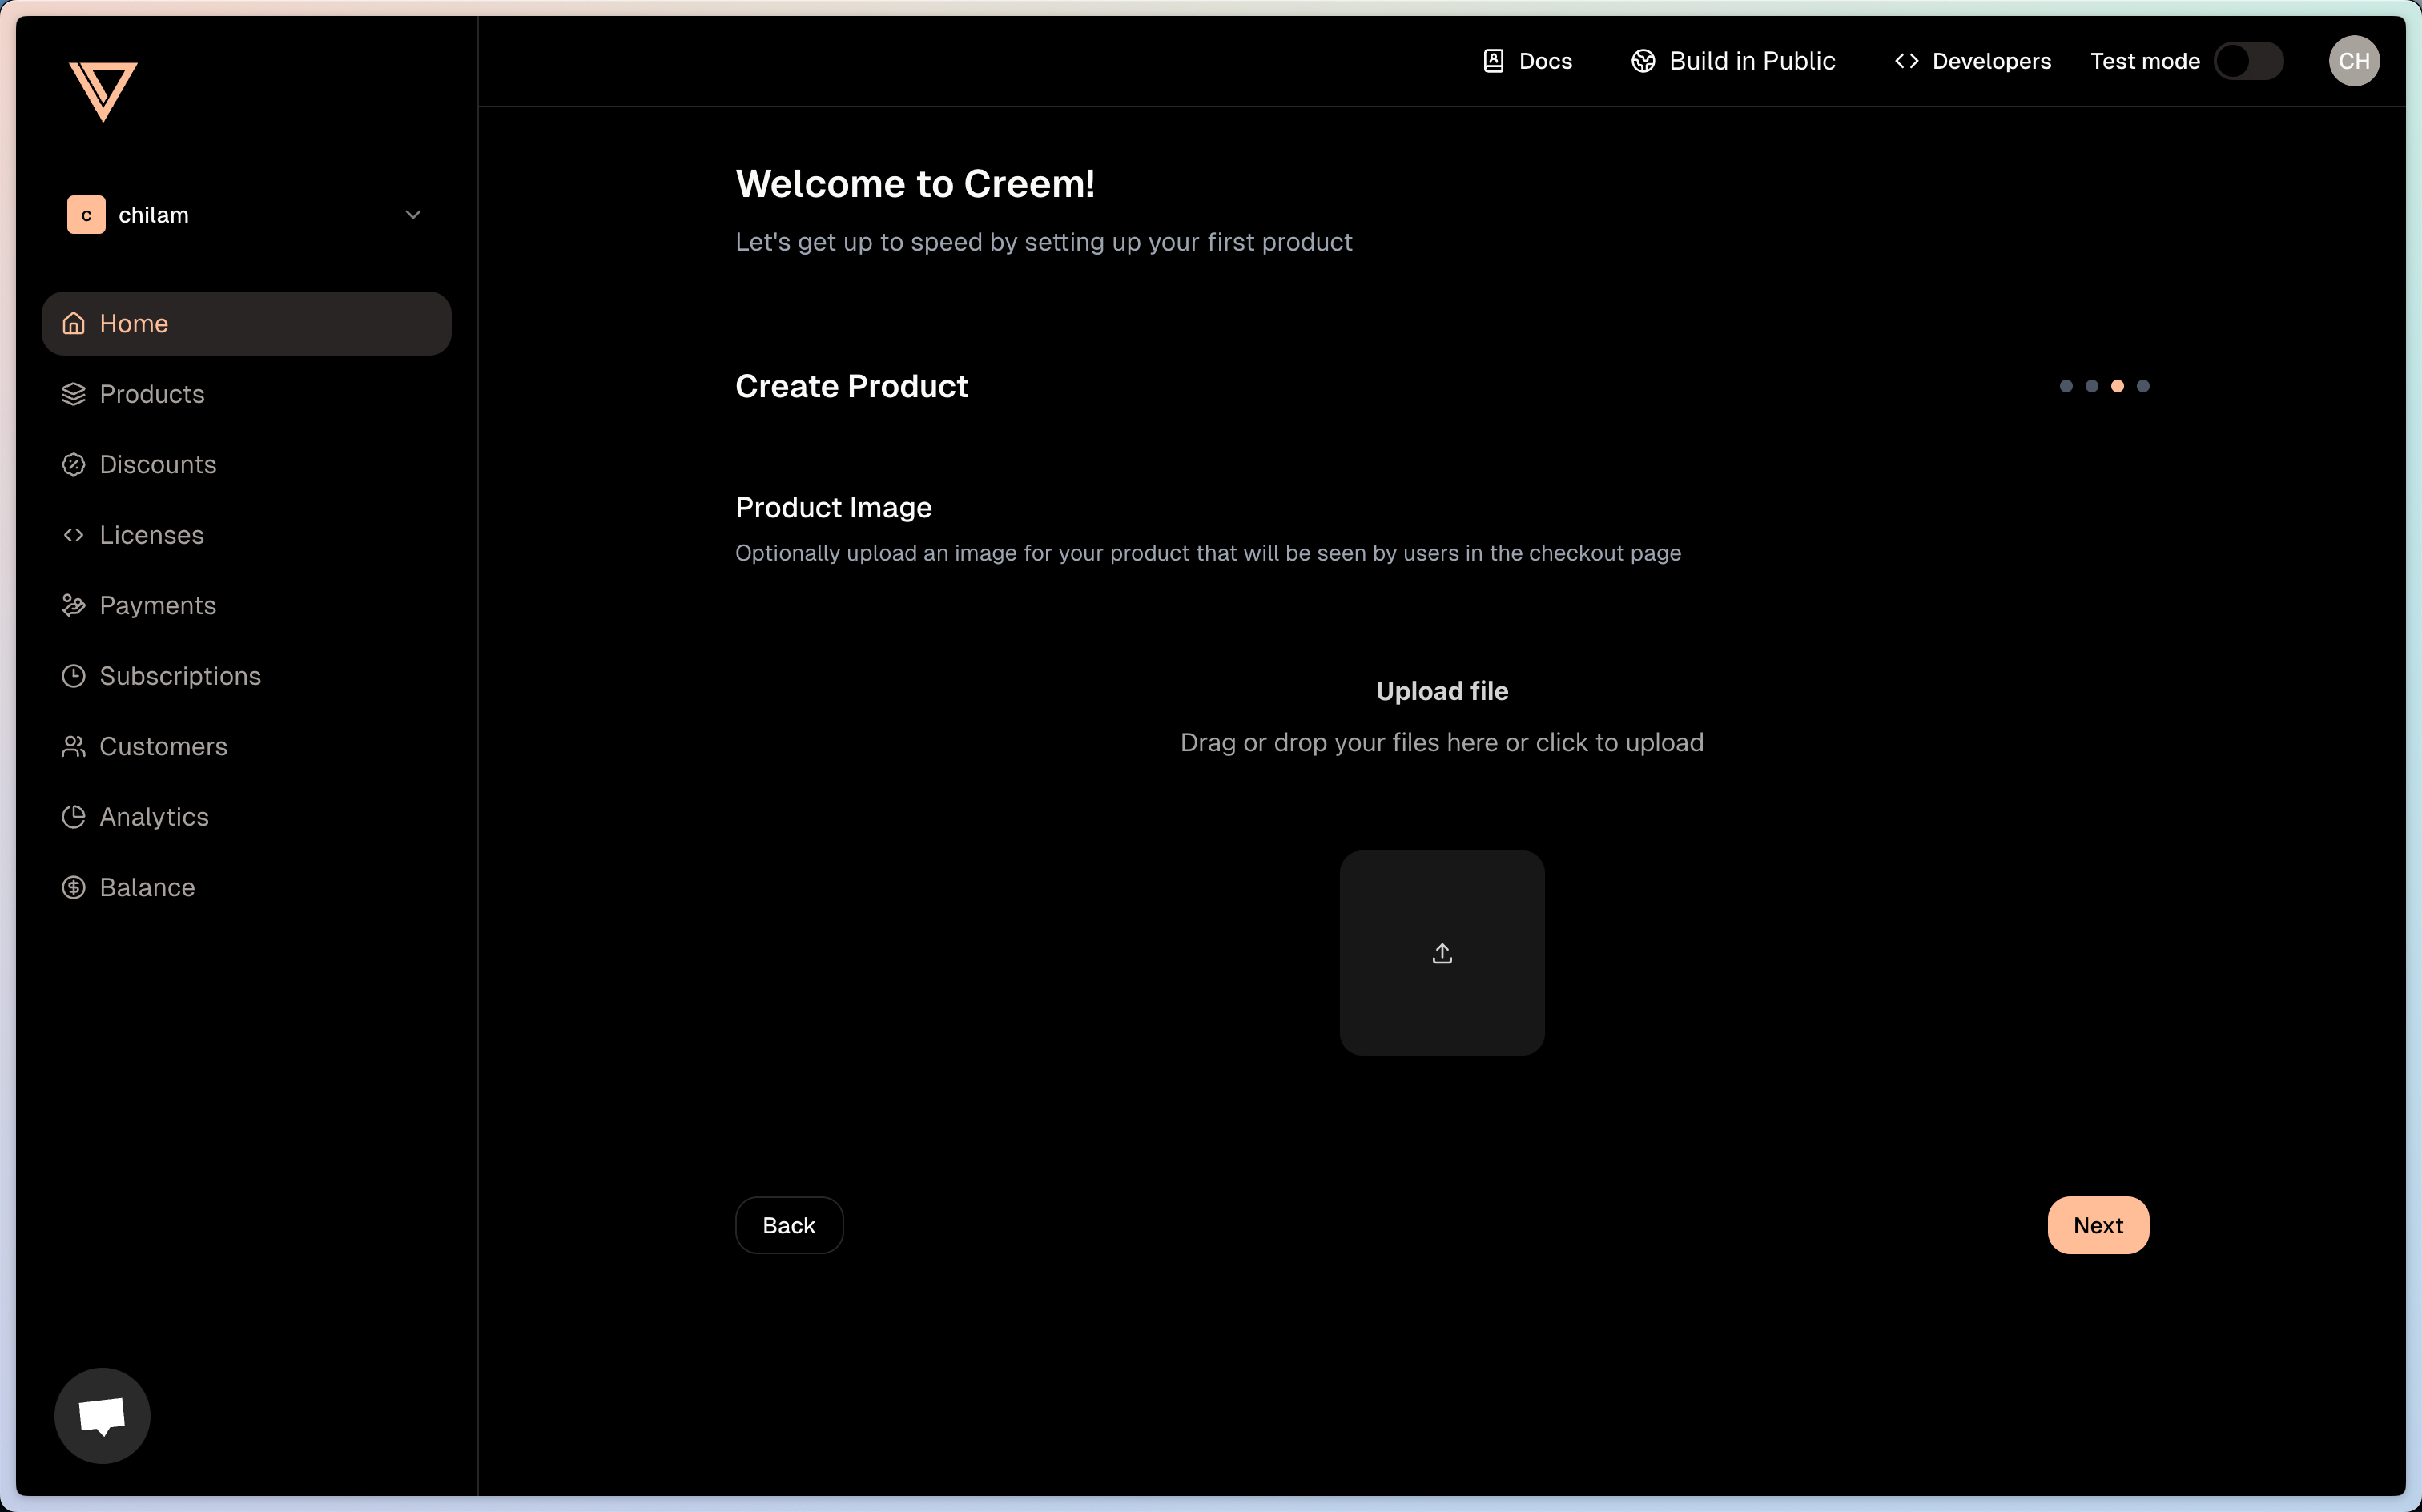
Task: Go to Home in sidebar
Action: pos(246,323)
